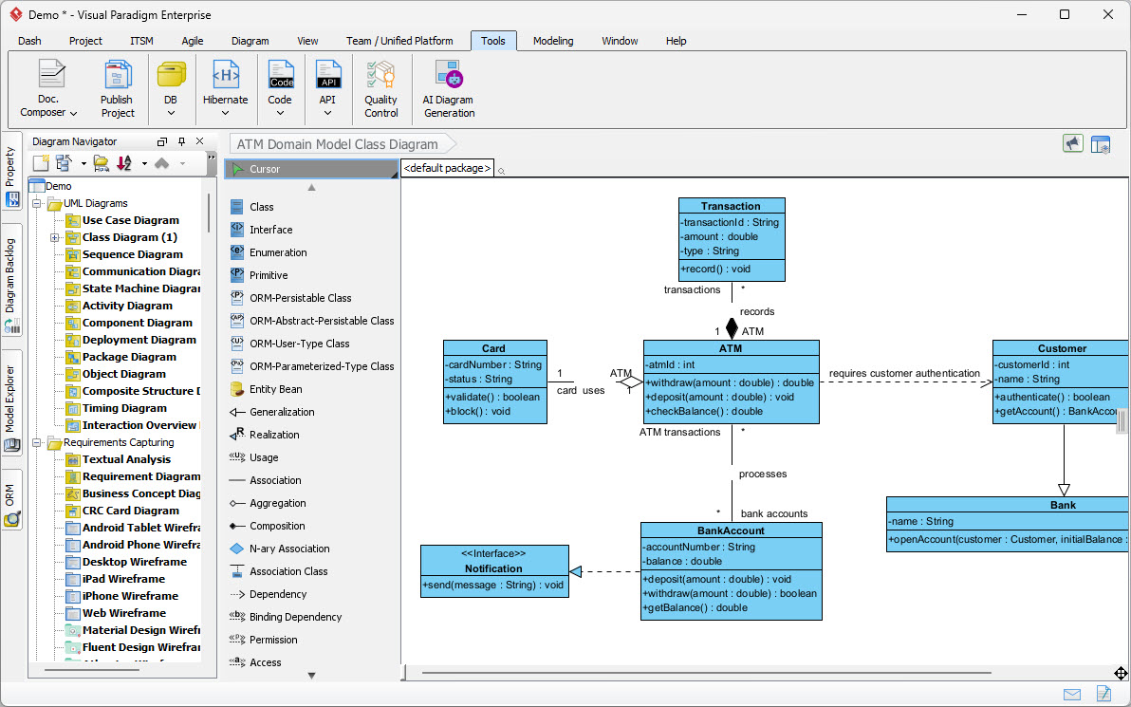Select the Entity Bean tool
The image size is (1131, 707).
coord(312,389)
